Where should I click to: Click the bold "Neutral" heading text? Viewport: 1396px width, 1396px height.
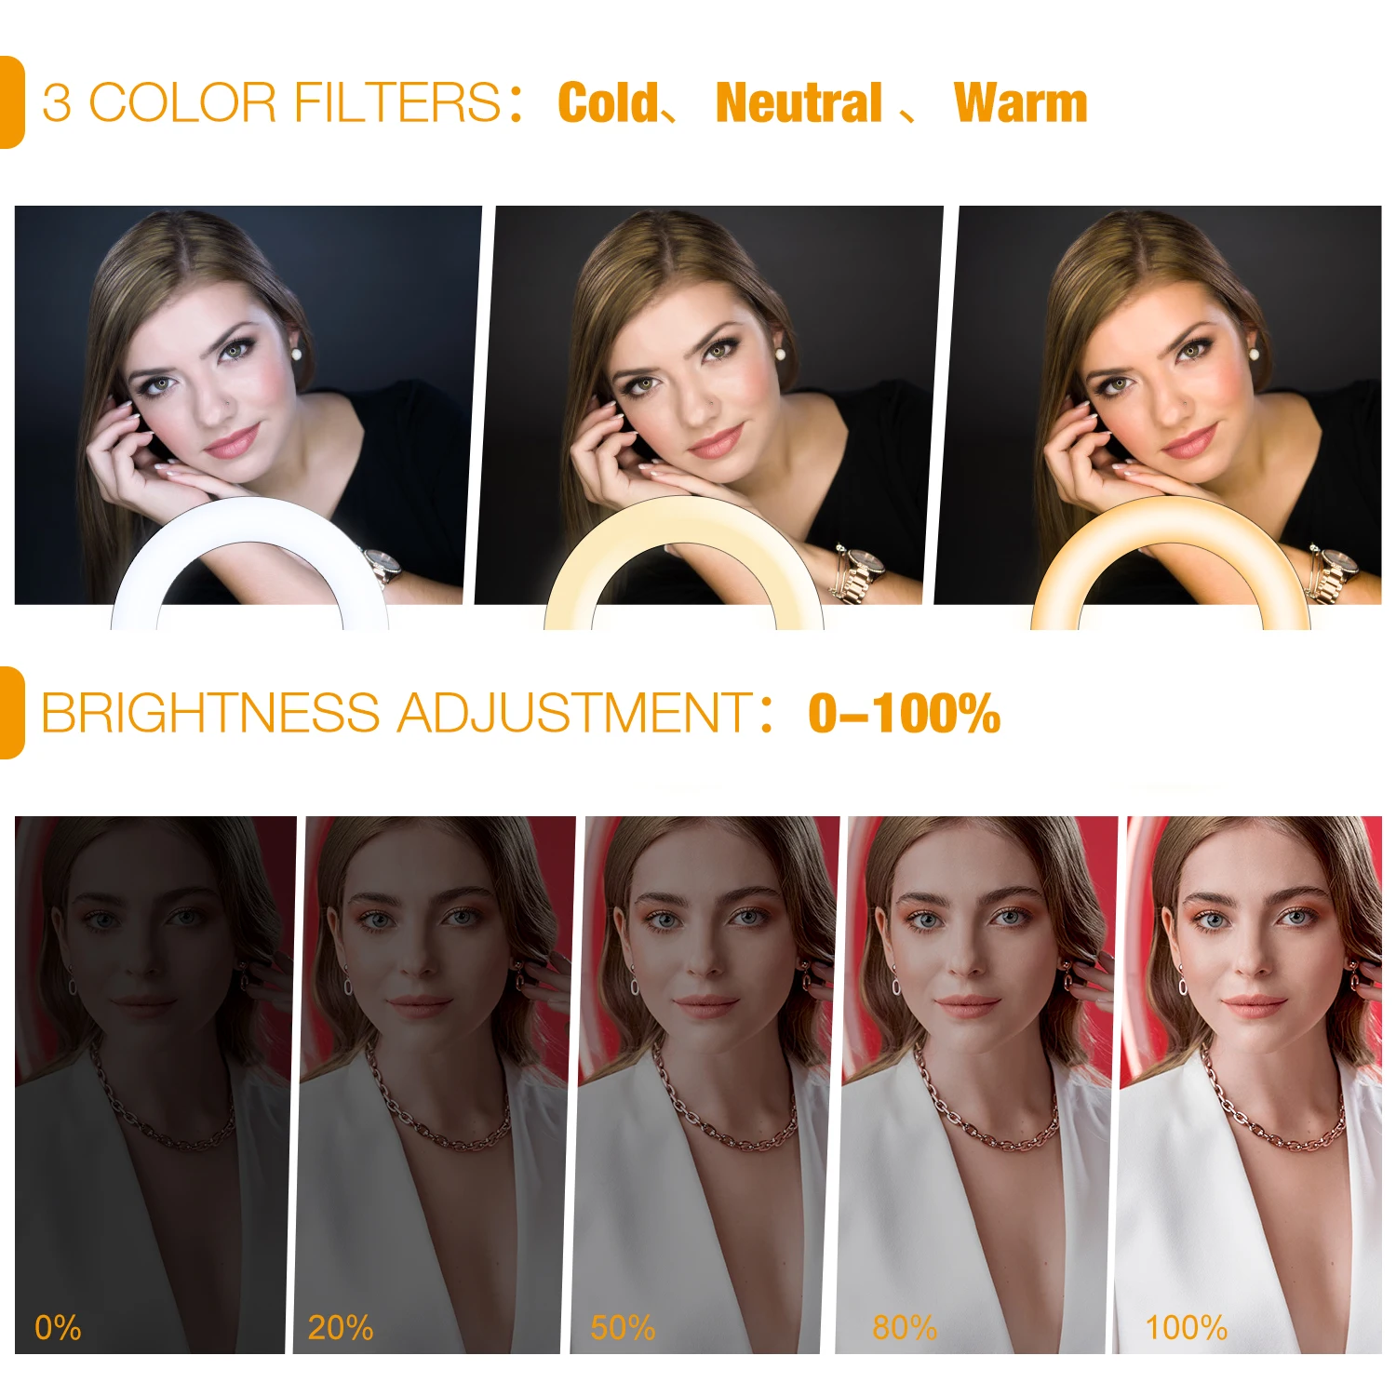[x=799, y=102]
